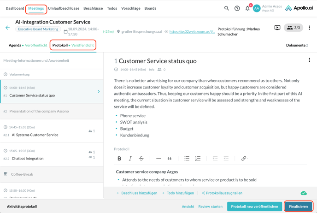This screenshot has height=213, width=317.
Task: Open meeting options three-dot menu
Action: click(309, 28)
